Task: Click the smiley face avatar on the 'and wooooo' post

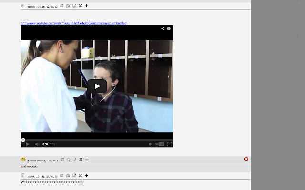Action: (x=23, y=160)
